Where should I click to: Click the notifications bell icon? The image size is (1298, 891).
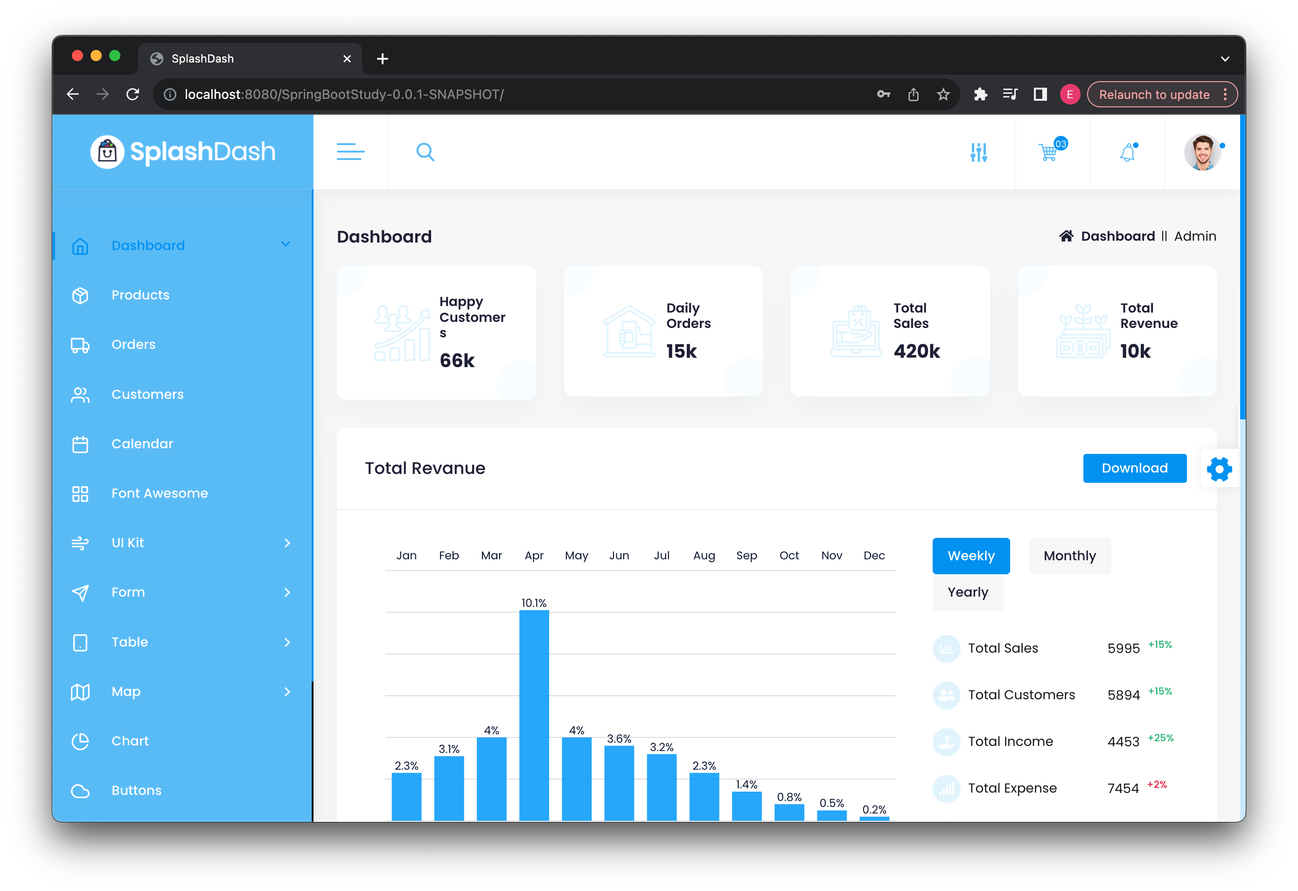point(1127,153)
